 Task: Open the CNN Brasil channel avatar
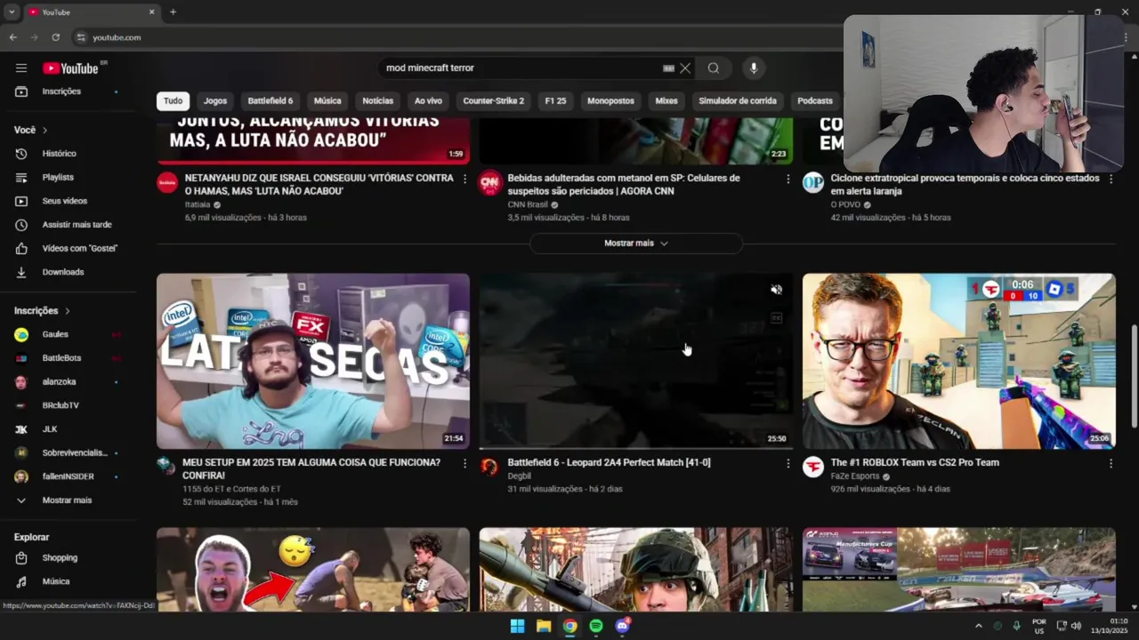click(490, 182)
